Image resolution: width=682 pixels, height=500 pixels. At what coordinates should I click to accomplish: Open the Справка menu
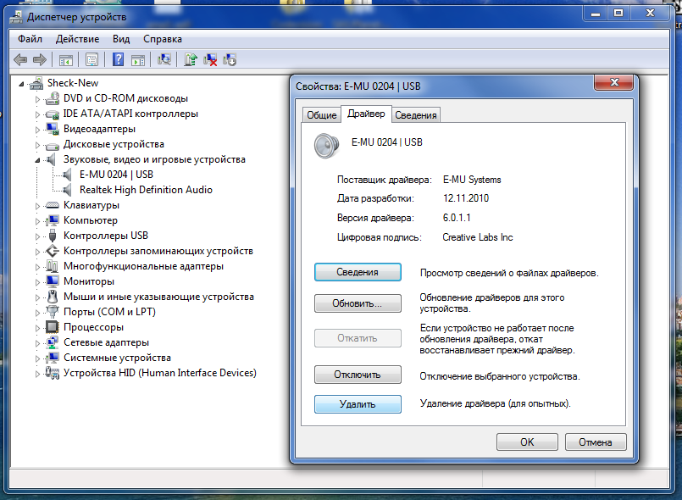(163, 39)
